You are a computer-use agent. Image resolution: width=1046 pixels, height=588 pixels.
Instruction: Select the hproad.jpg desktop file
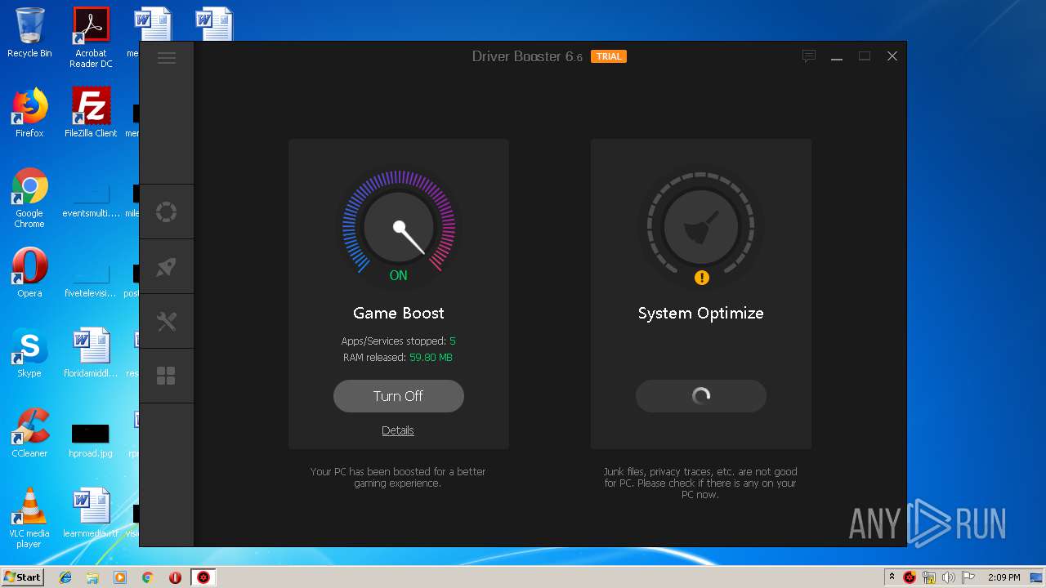(91, 440)
